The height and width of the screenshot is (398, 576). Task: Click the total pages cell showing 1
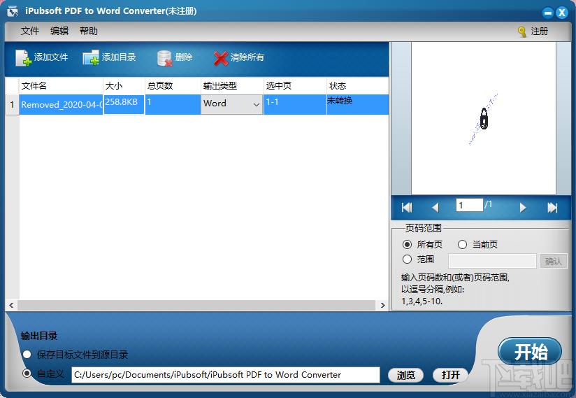[x=173, y=105]
